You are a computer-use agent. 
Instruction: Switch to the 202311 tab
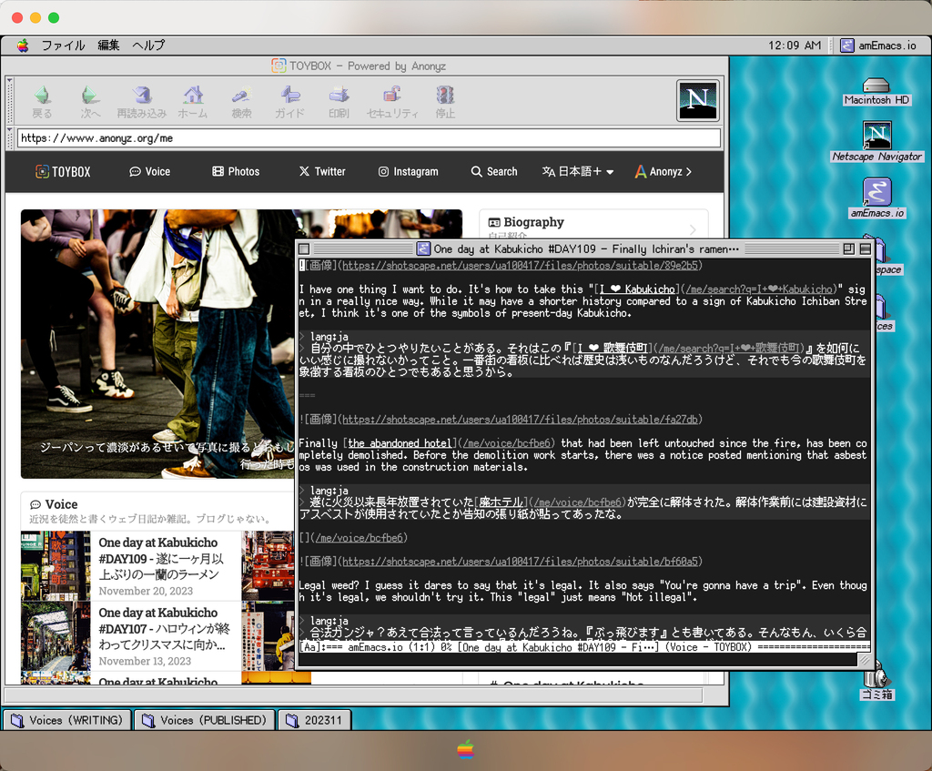(x=314, y=720)
